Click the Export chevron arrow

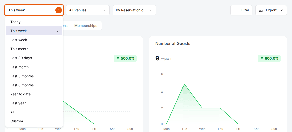point(281,10)
